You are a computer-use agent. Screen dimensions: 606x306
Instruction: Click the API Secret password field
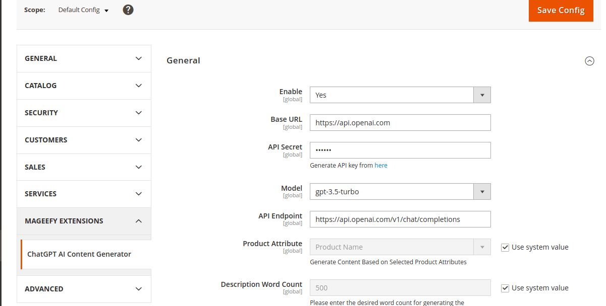pyautogui.click(x=400, y=150)
